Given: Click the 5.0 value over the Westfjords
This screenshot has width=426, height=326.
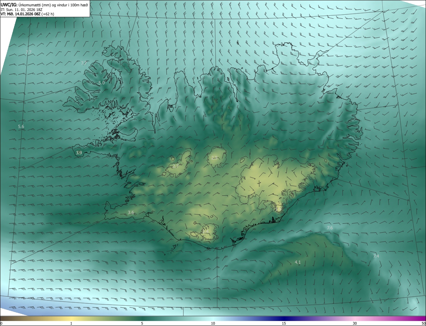Looking at the screenshot, I should click(102, 83).
